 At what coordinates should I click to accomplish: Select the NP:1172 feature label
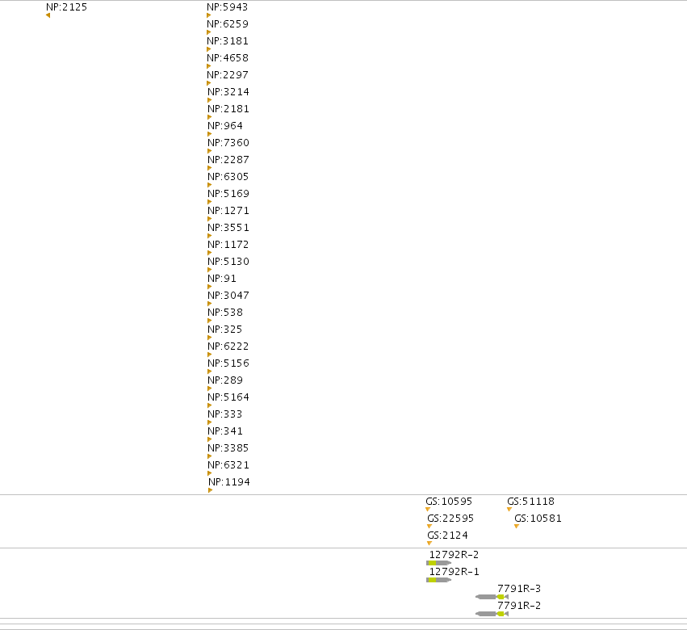[228, 245]
